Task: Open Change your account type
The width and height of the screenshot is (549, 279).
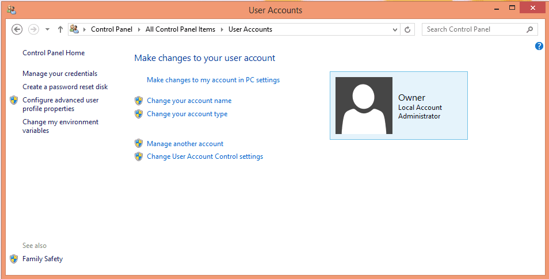Action: [x=187, y=114]
